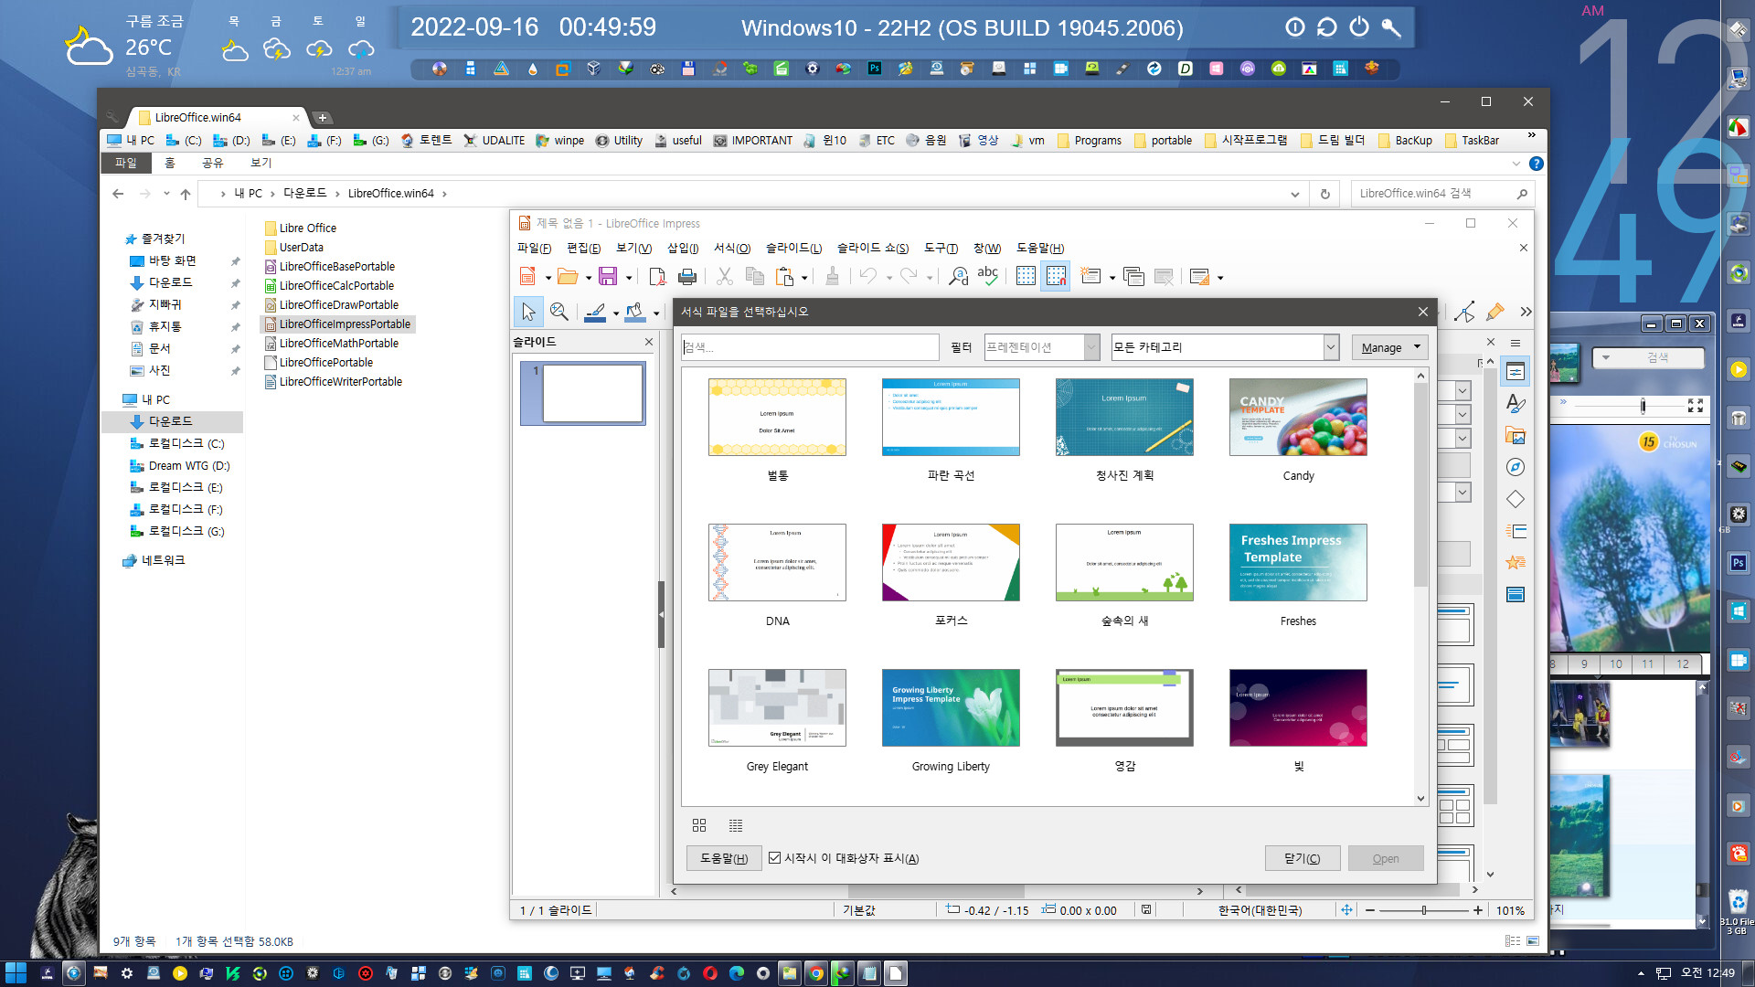1755x987 pixels.
Task: Open the 슬라이드 쇼(S) menu
Action: pyautogui.click(x=873, y=249)
